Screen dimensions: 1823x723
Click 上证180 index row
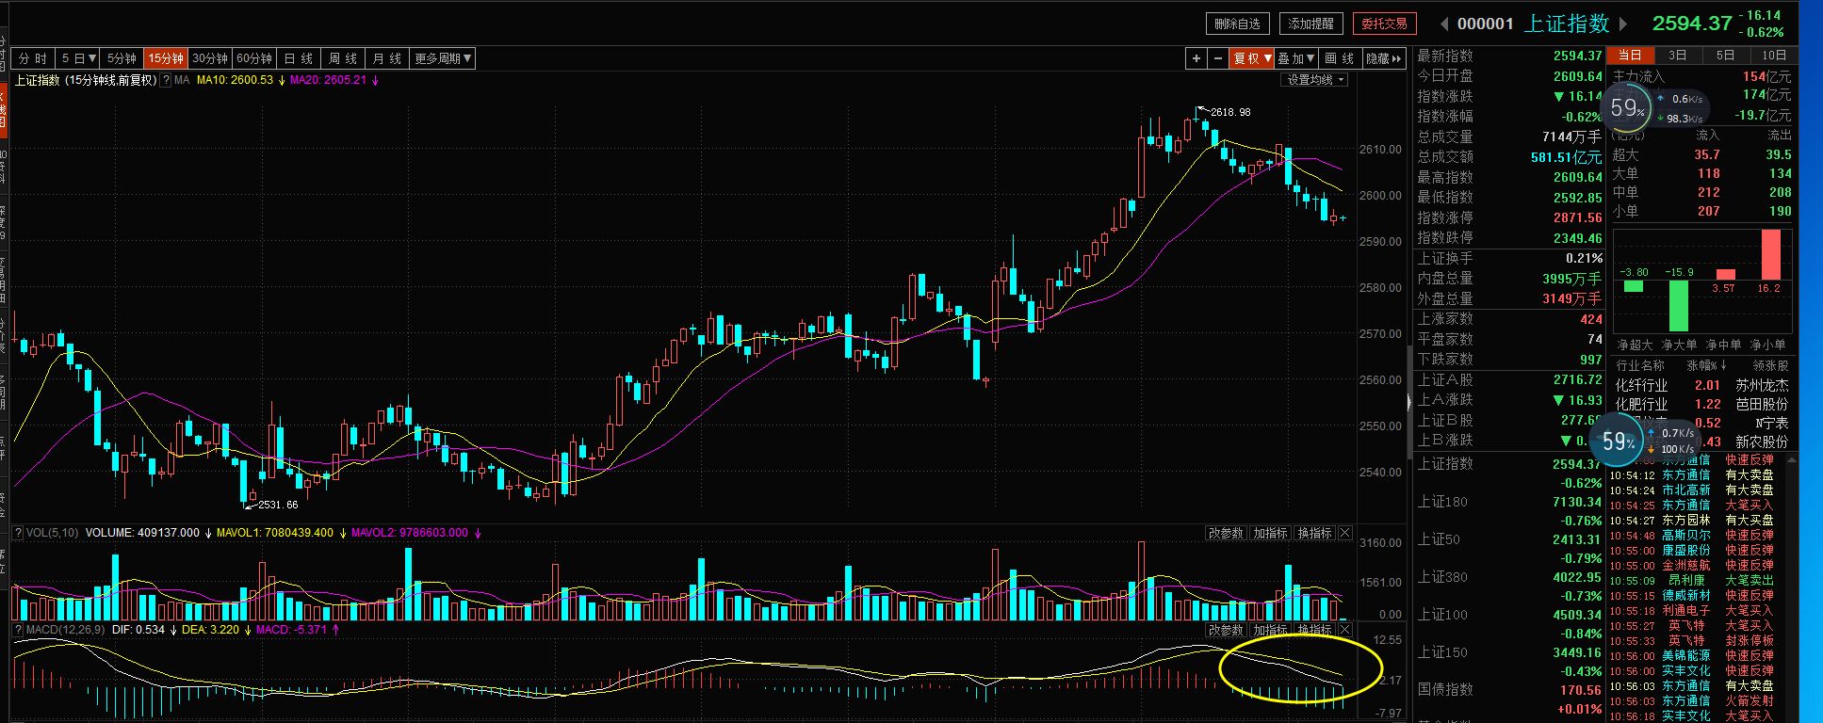1508,510
